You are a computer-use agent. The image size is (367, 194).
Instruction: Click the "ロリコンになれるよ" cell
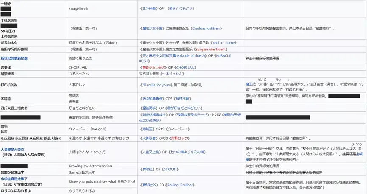coord(16,191)
